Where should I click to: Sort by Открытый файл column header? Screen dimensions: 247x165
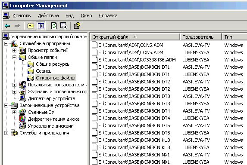click(135, 37)
